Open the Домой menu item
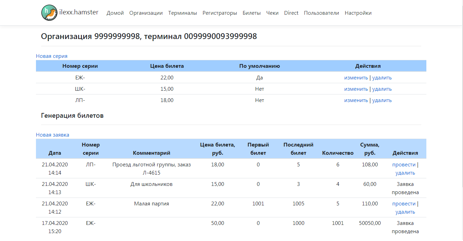The width and height of the screenshot is (463, 241). (115, 13)
